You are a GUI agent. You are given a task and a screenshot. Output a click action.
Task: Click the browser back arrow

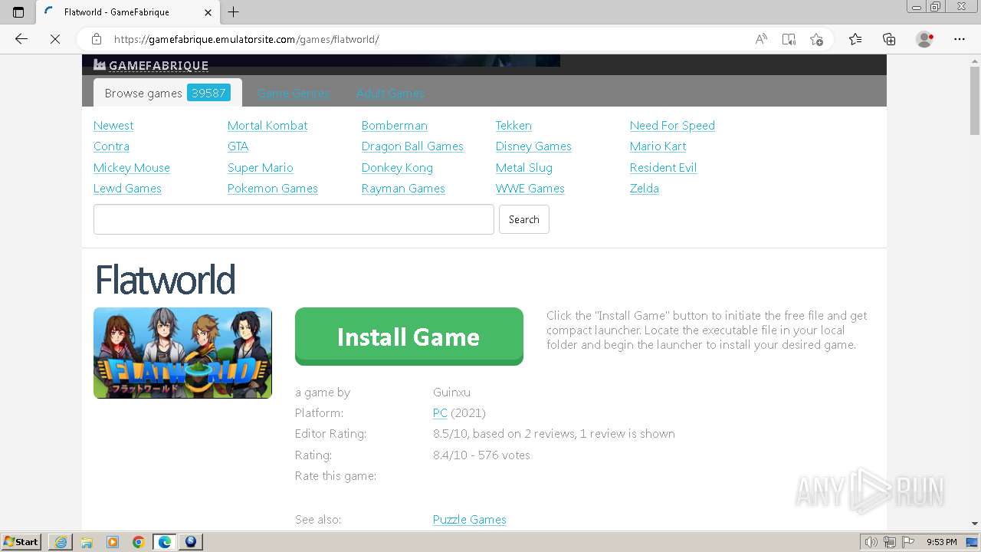[21, 39]
